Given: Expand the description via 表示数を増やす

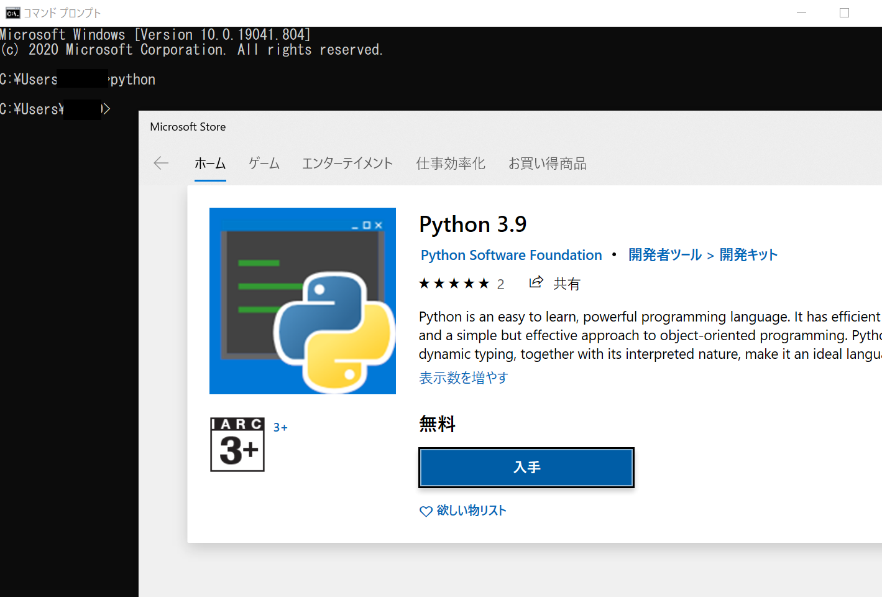Looking at the screenshot, I should [463, 377].
